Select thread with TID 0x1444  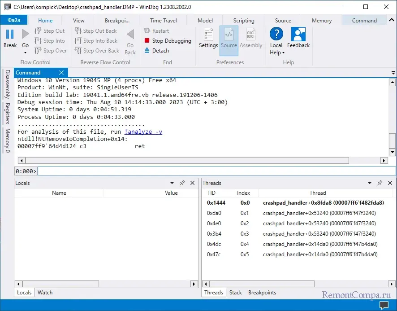pos(298,203)
